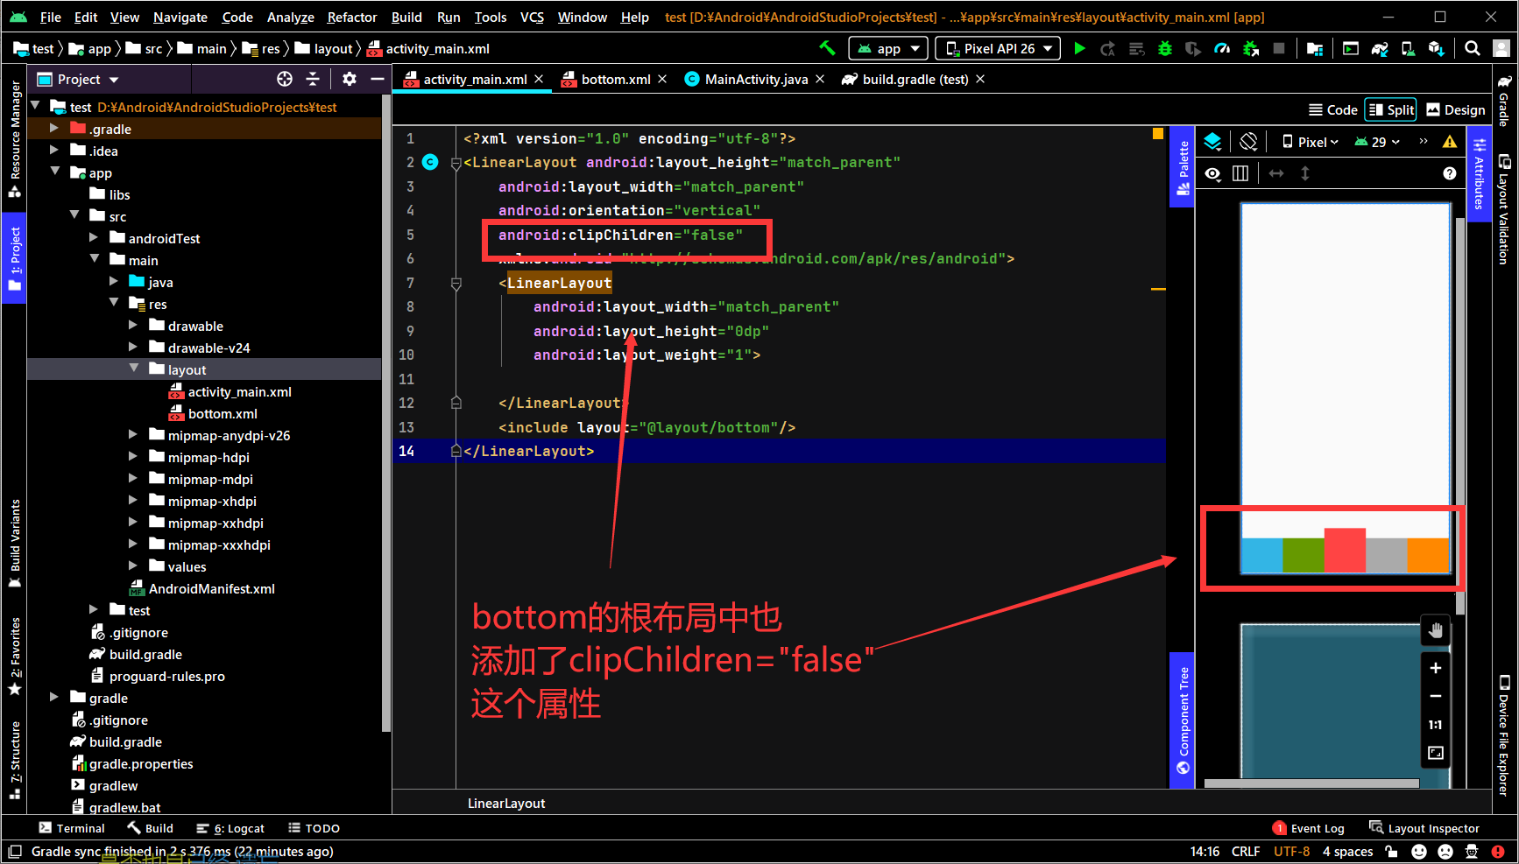Debug the app with green bug icon
The image size is (1519, 864).
[1164, 48]
